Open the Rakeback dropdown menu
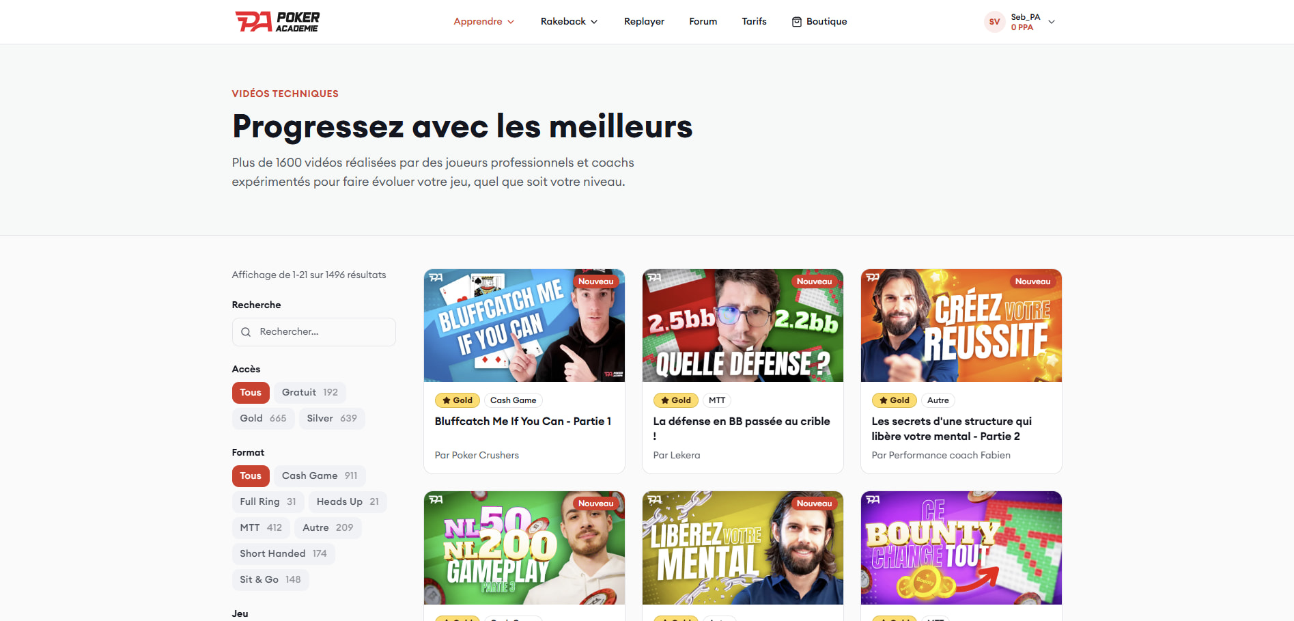 pyautogui.click(x=569, y=22)
